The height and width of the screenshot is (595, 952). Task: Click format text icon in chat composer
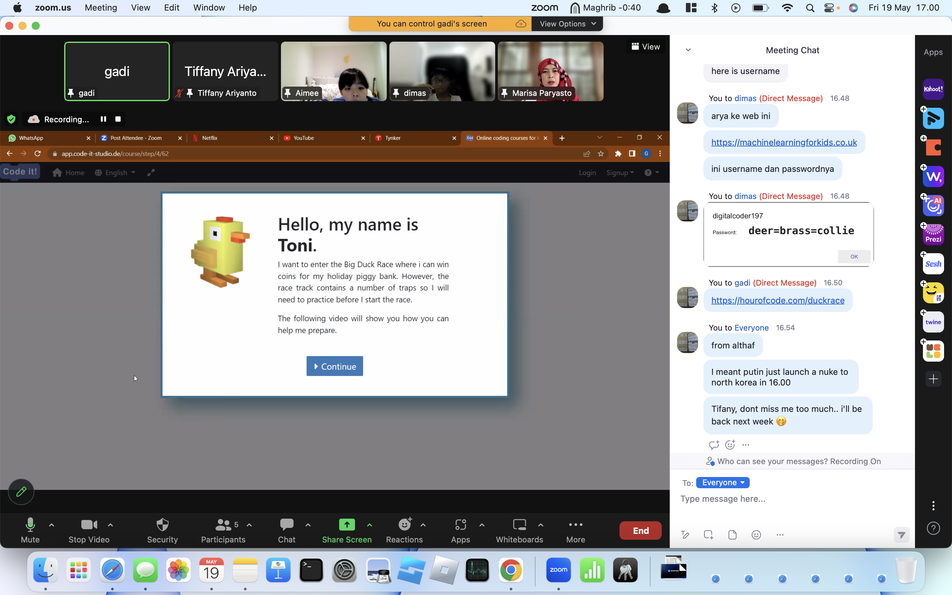[685, 535]
